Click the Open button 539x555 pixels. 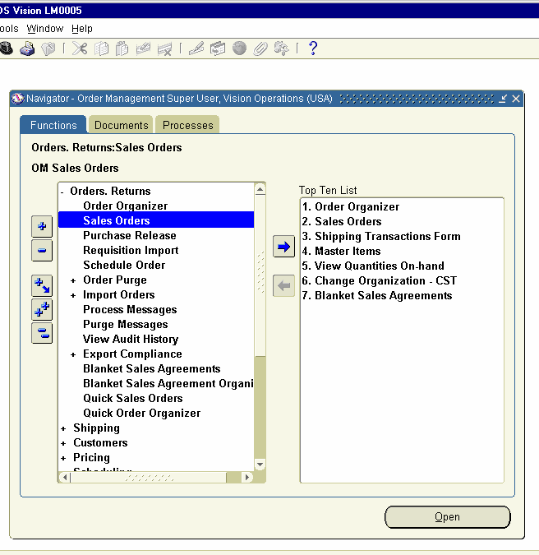[x=448, y=517]
